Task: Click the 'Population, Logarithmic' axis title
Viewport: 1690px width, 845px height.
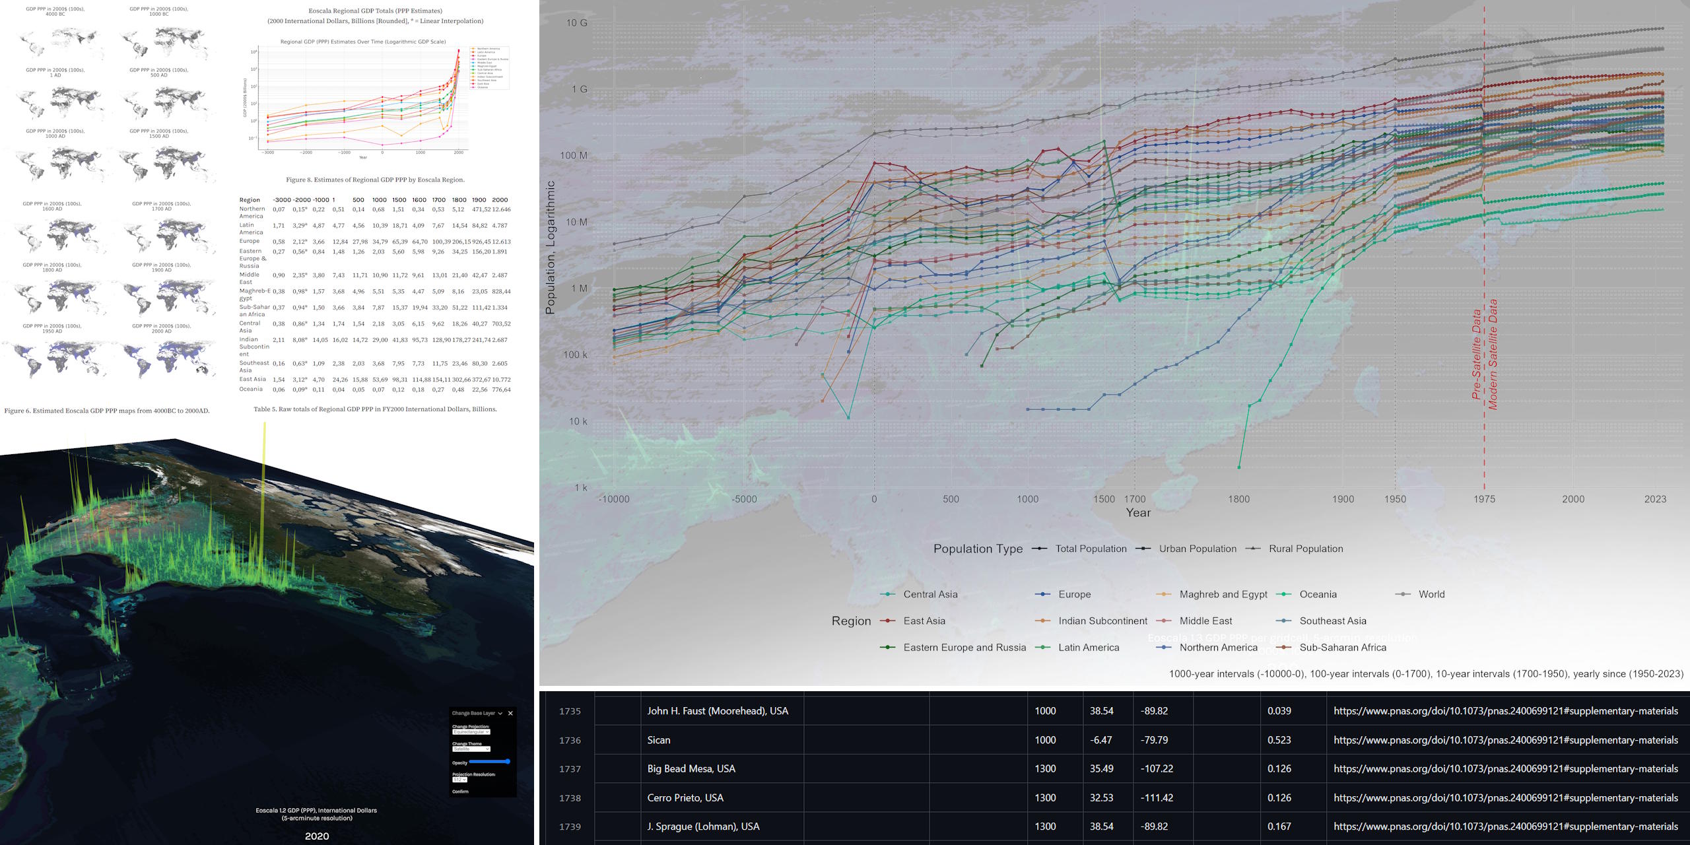Action: point(550,248)
